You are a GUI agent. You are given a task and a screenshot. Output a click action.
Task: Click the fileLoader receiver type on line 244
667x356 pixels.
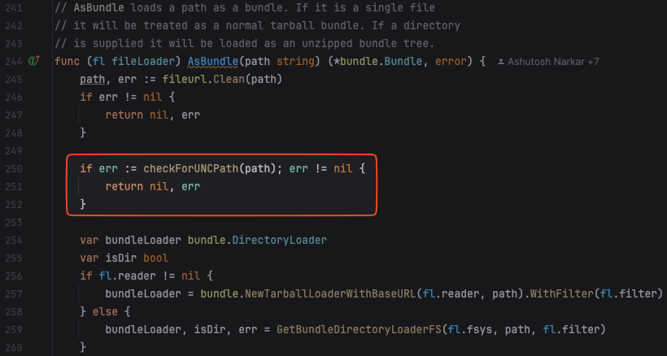tap(143, 62)
